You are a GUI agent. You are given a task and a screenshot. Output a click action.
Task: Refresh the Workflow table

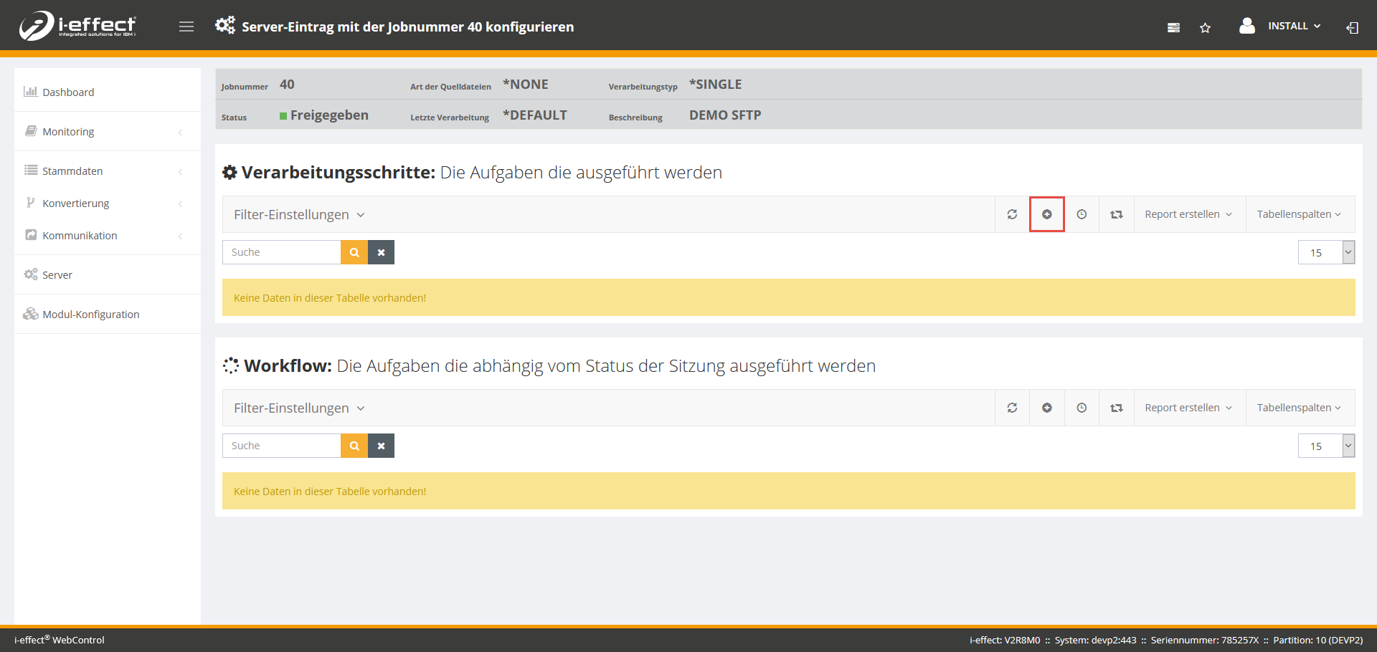(1012, 408)
